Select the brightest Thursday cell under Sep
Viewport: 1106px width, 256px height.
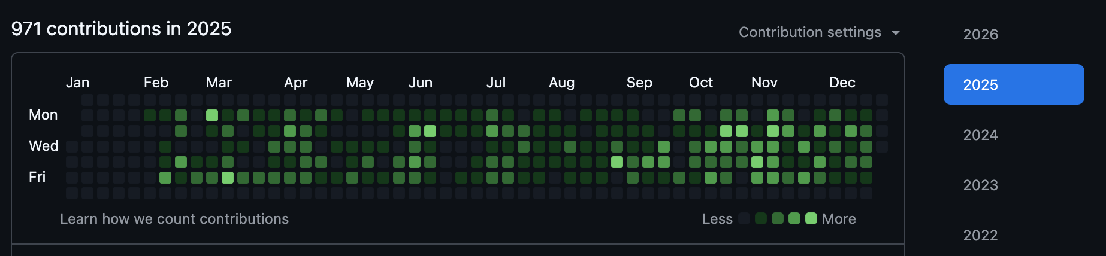[x=617, y=162]
